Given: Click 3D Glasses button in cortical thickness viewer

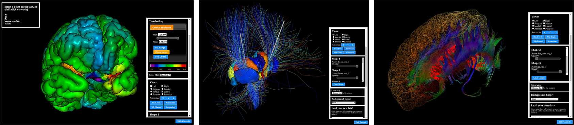Looking at the screenshot, I should (x=157, y=107).
